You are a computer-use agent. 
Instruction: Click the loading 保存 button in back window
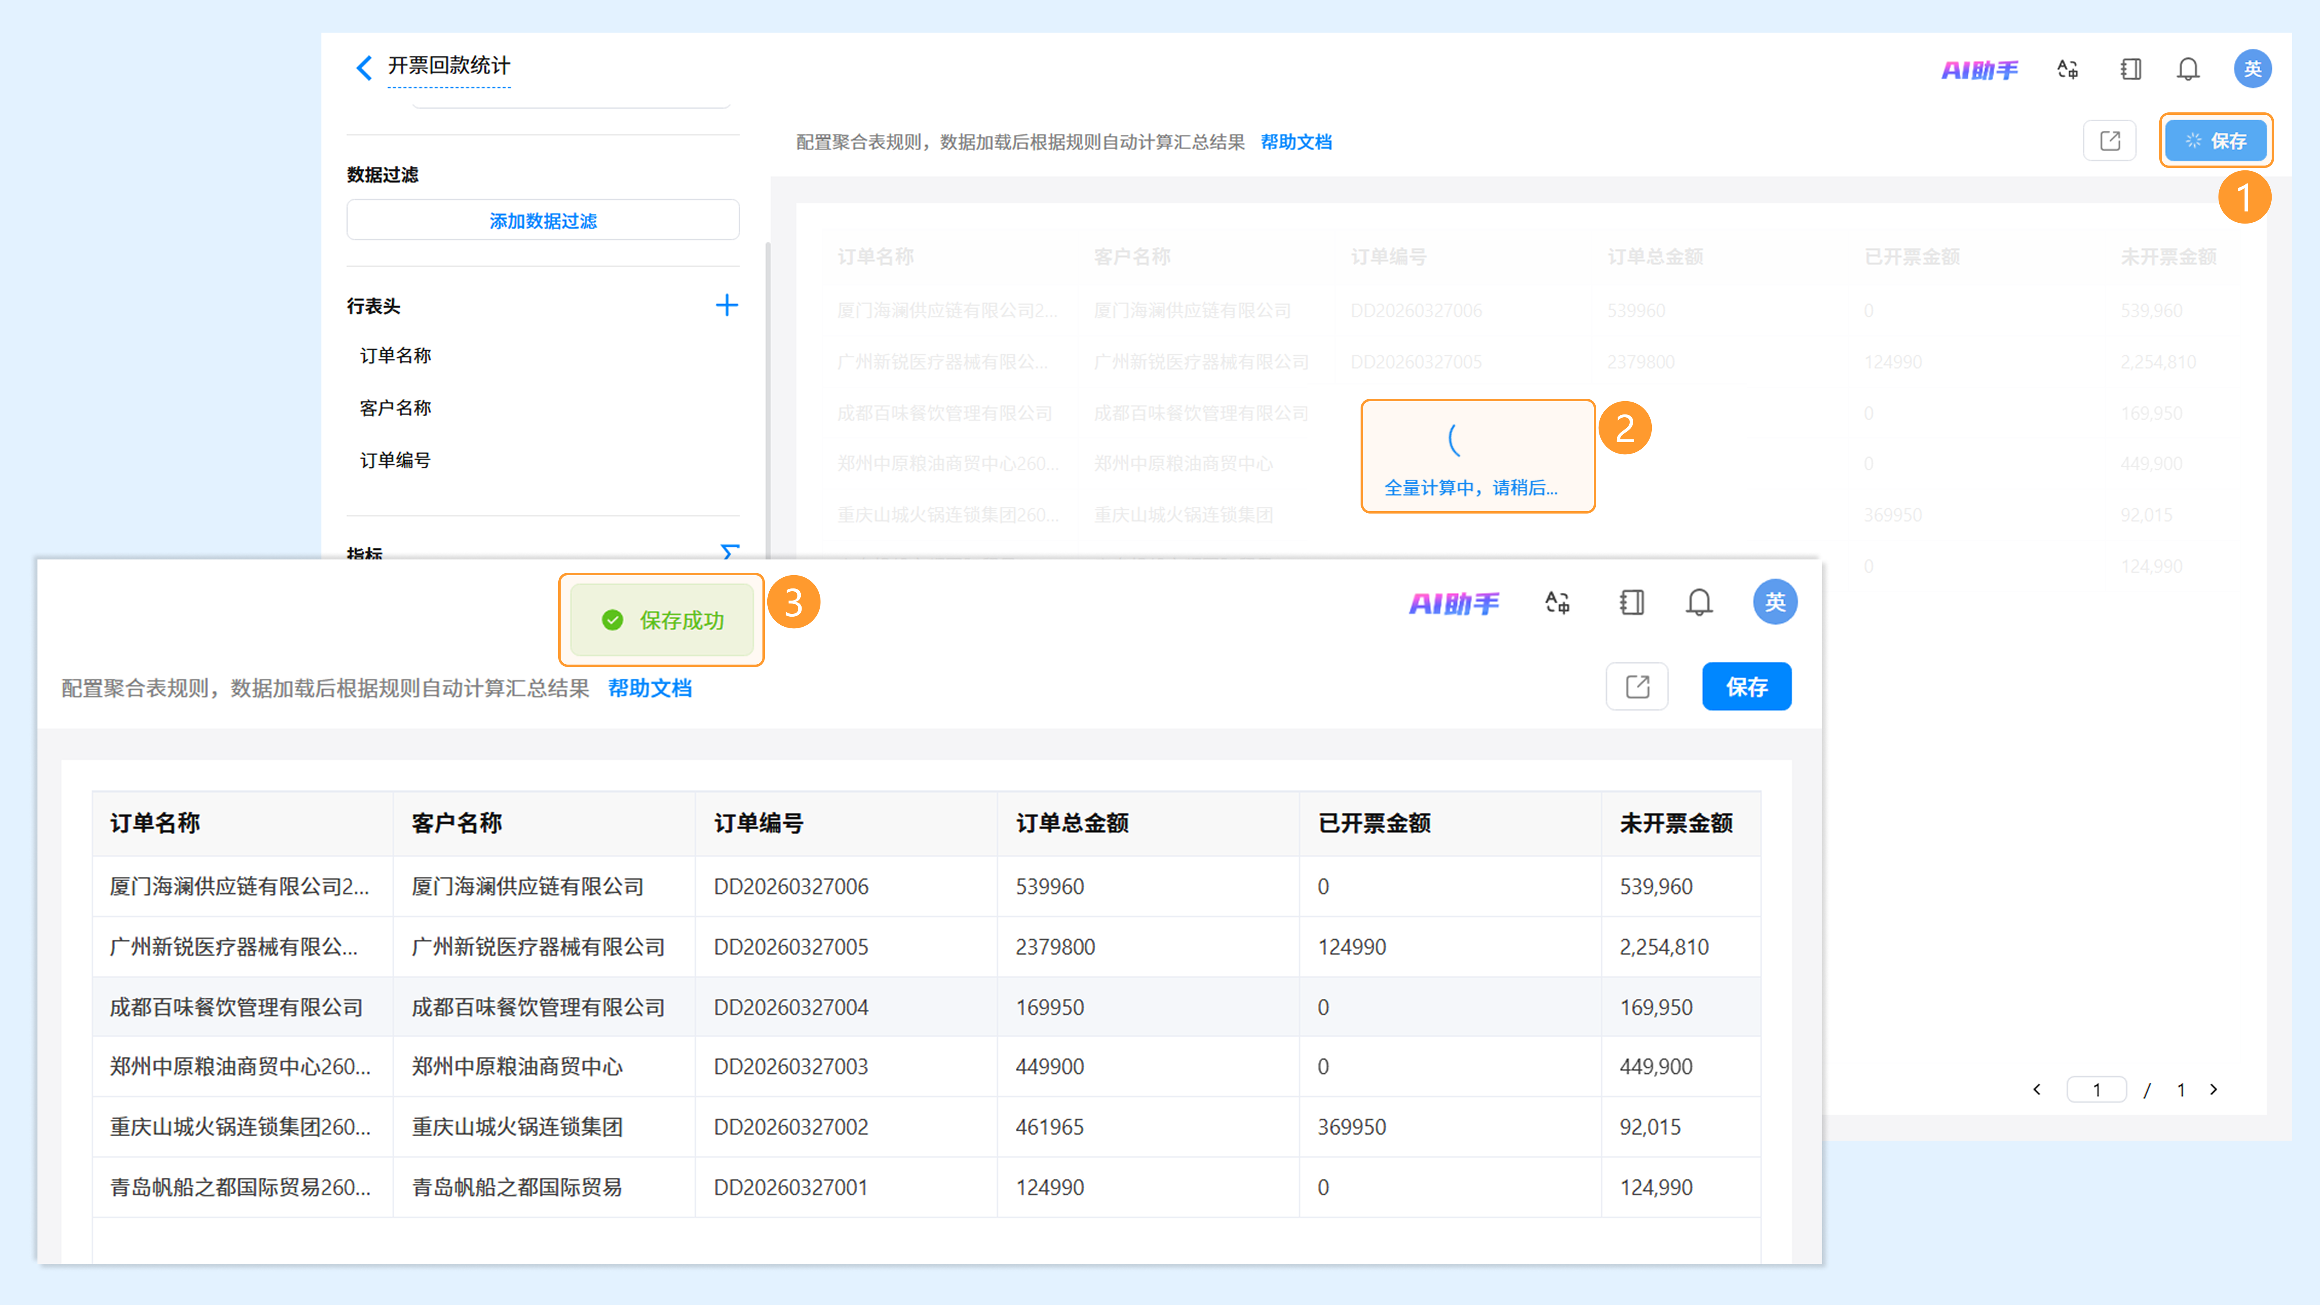(2216, 141)
